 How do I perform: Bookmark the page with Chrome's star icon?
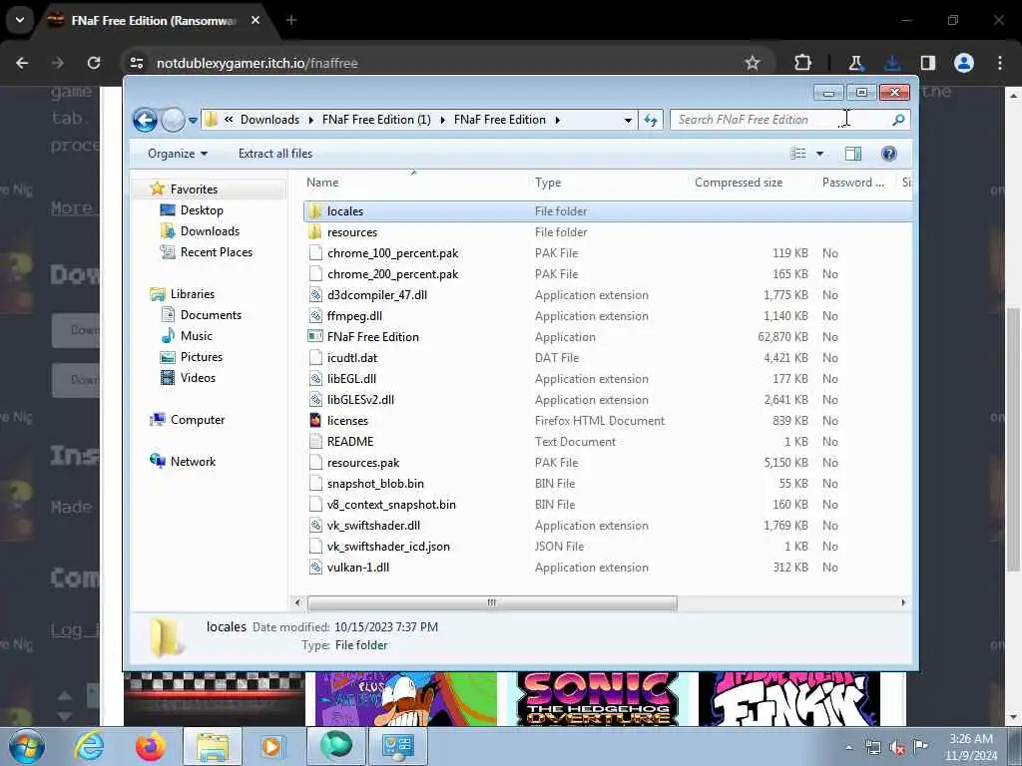tap(753, 63)
